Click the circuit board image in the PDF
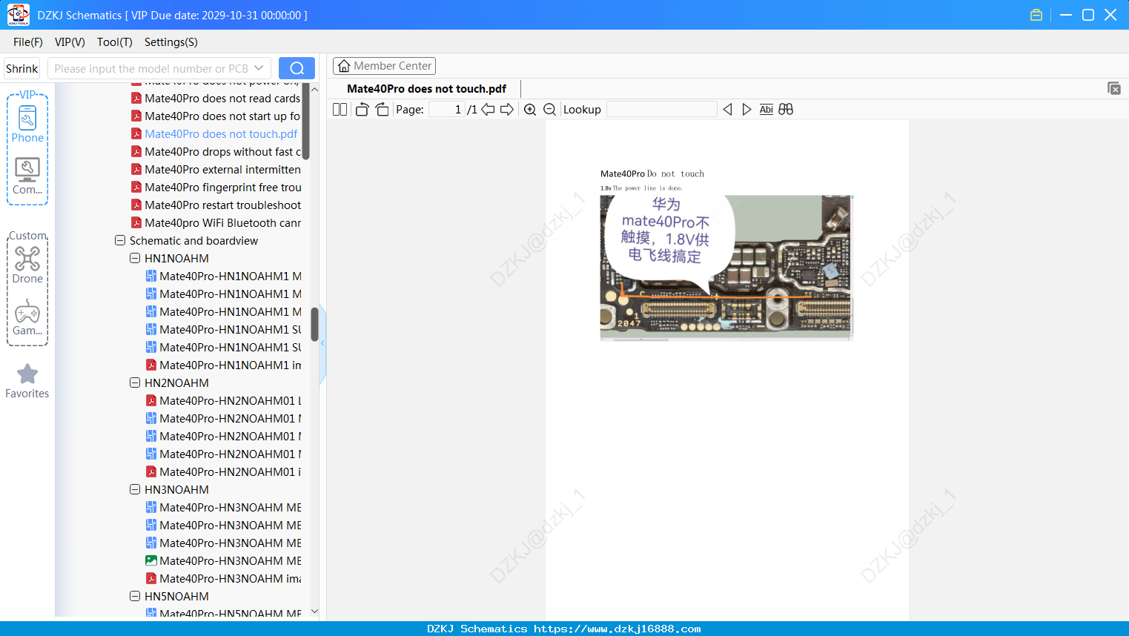The image size is (1129, 636). [x=726, y=267]
